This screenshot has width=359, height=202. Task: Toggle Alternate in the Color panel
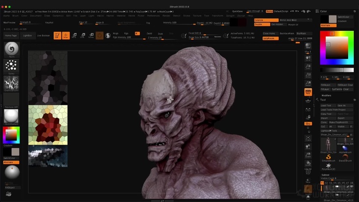click(328, 25)
